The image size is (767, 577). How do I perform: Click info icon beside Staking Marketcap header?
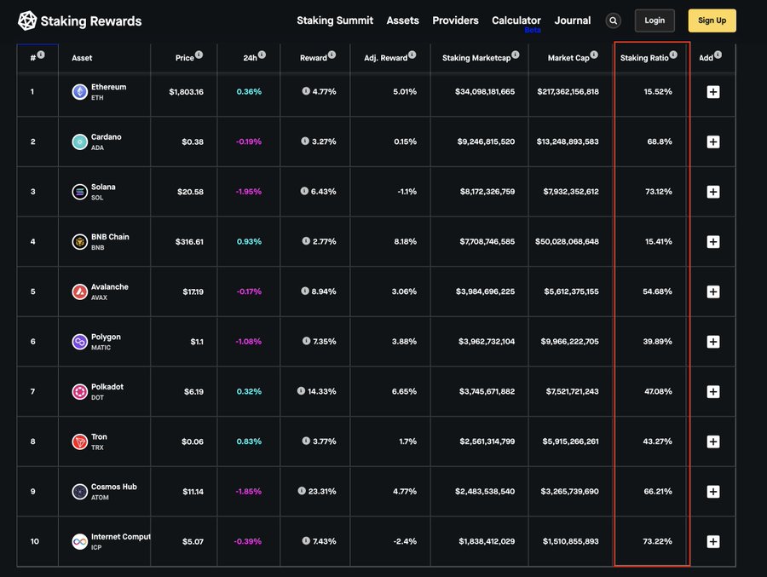pyautogui.click(x=516, y=55)
